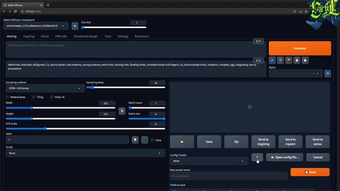The image size is (340, 191).
Task: Click the share page icon in address bar
Action: click(x=300, y=12)
